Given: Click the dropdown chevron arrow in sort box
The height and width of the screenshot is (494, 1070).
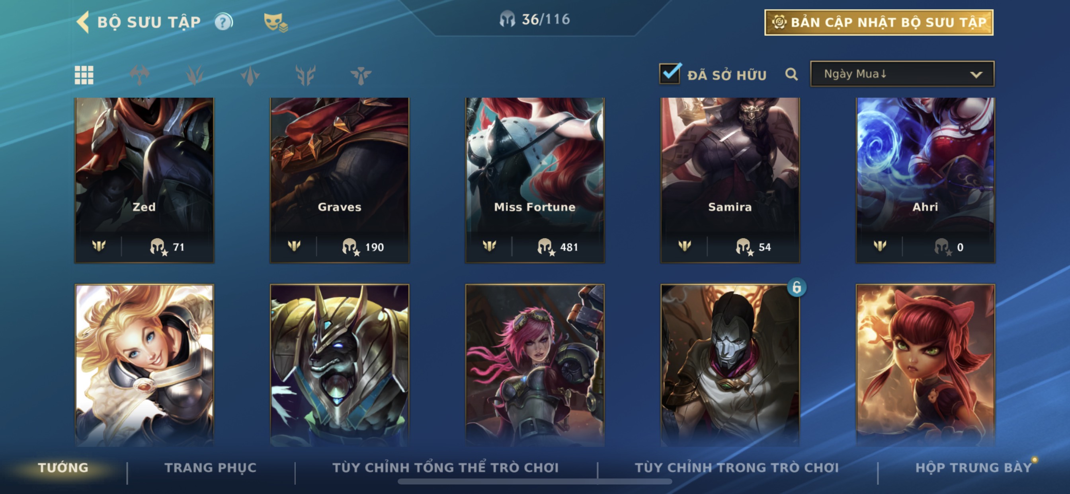Looking at the screenshot, I should [x=976, y=75].
